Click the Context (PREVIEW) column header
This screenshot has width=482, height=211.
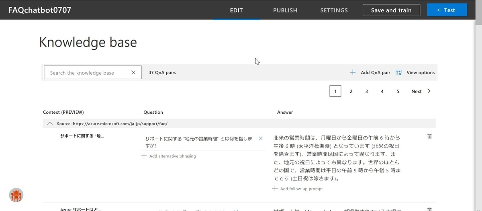click(x=63, y=113)
